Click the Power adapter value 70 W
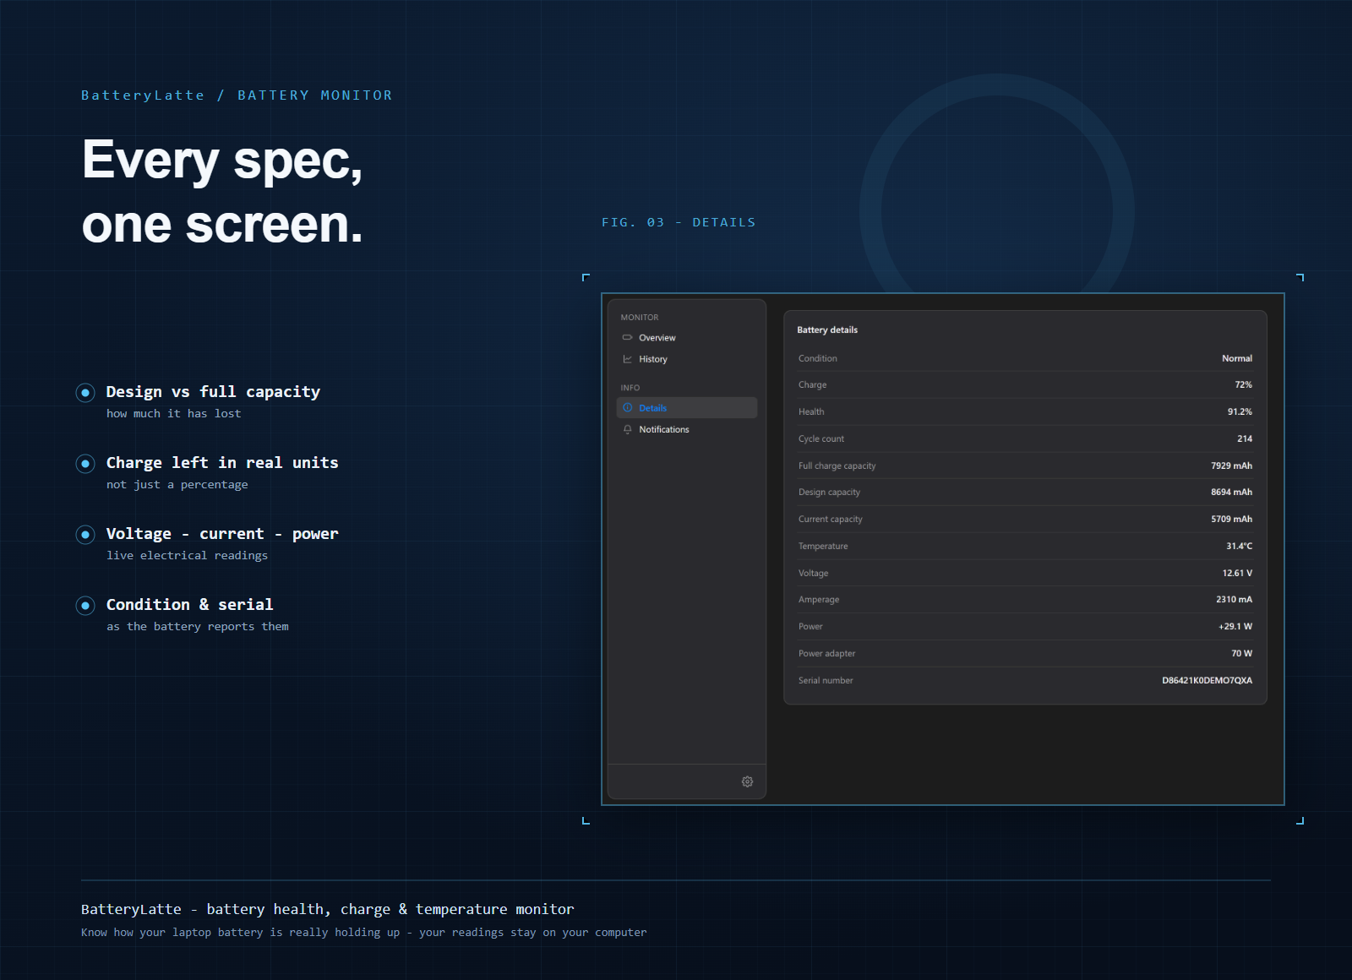 [1241, 653]
